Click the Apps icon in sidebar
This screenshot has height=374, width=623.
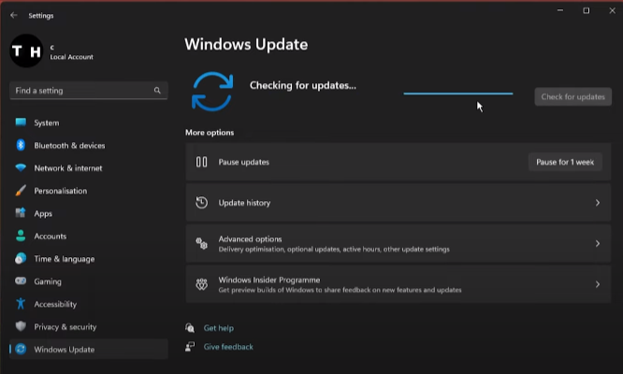[x=21, y=213]
